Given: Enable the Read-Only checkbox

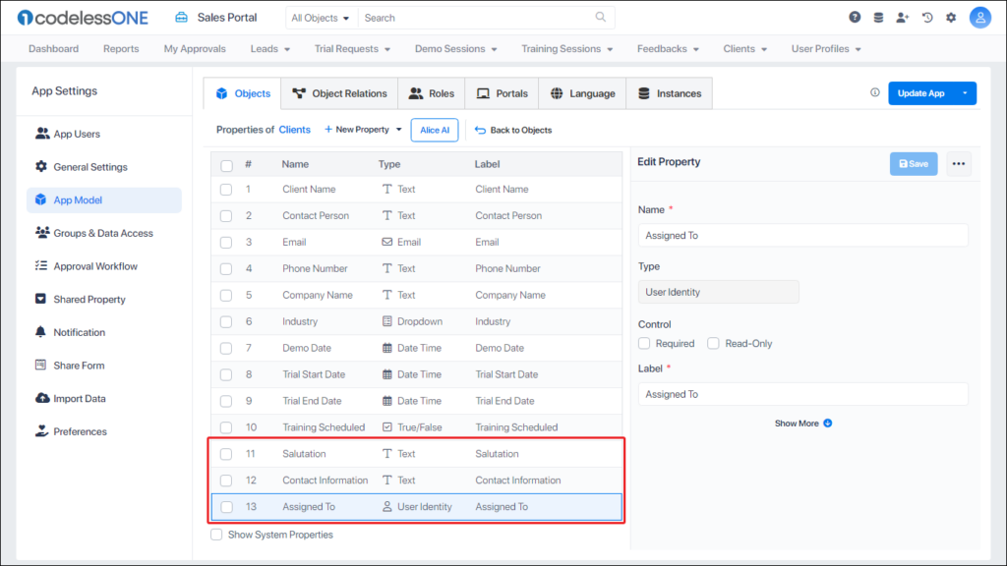Looking at the screenshot, I should point(713,343).
